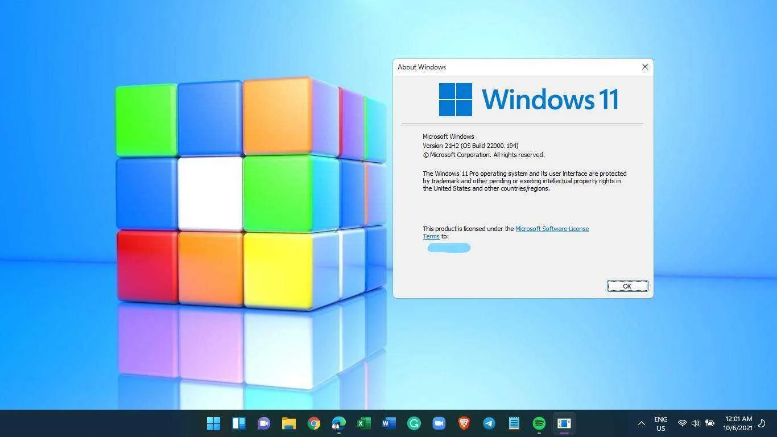
Task: Open the Windows Start menu
Action: (213, 423)
